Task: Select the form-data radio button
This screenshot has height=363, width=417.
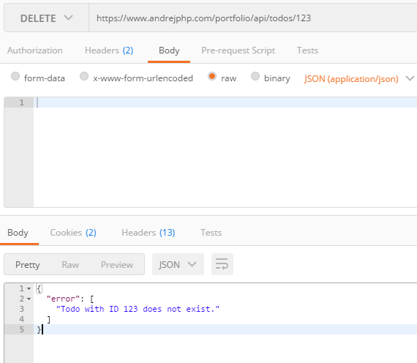Action: pyautogui.click(x=15, y=76)
